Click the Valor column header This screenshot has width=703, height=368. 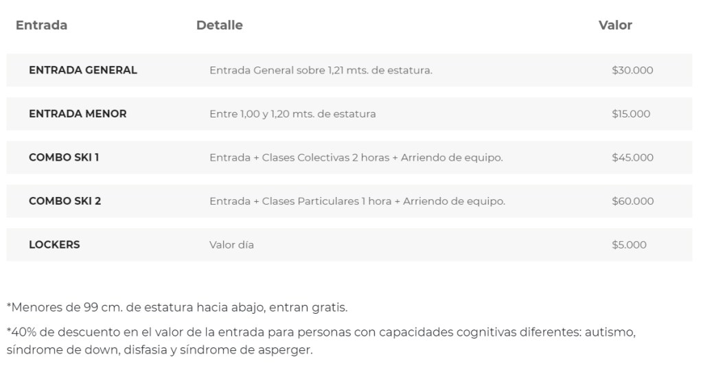614,25
